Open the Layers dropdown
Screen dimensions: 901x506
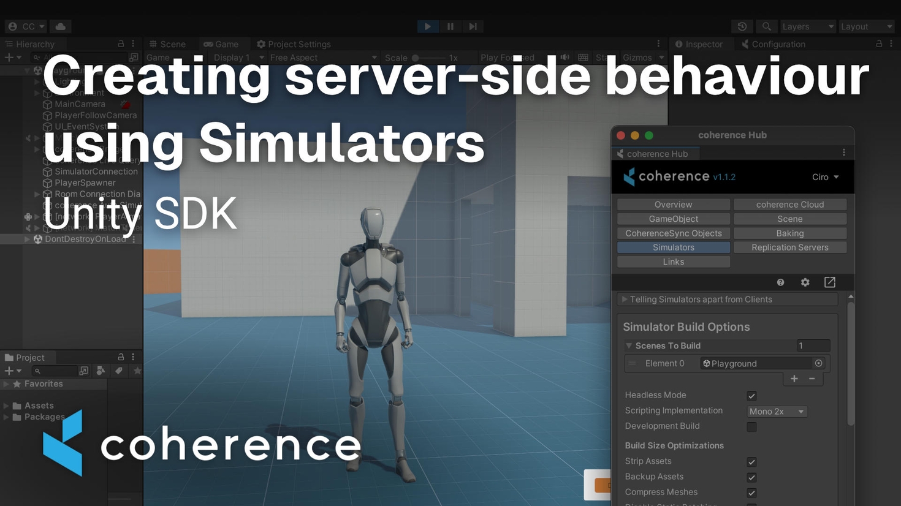[x=807, y=26]
